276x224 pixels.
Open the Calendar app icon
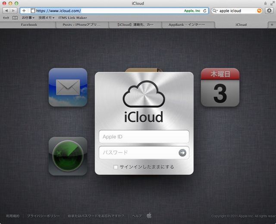coord(220,87)
